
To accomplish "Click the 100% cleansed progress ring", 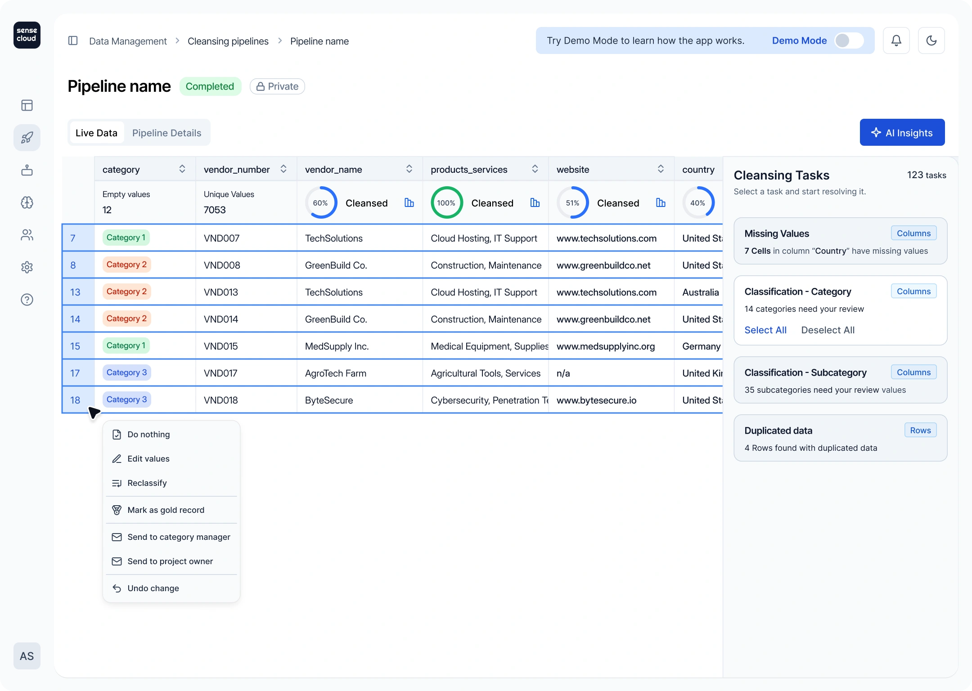I will click(x=446, y=203).
